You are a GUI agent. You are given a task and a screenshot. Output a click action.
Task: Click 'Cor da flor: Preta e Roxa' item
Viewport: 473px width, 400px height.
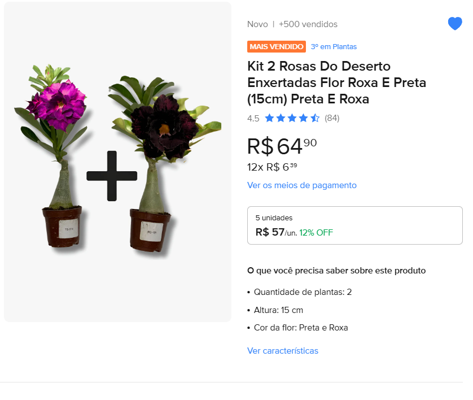[x=300, y=328]
